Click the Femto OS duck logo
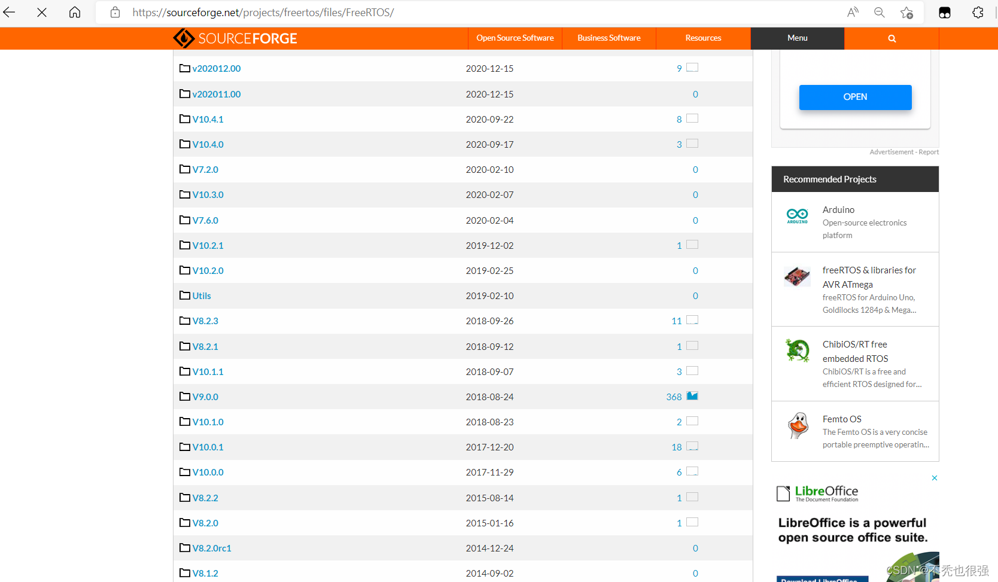Image resolution: width=998 pixels, height=582 pixels. click(798, 425)
